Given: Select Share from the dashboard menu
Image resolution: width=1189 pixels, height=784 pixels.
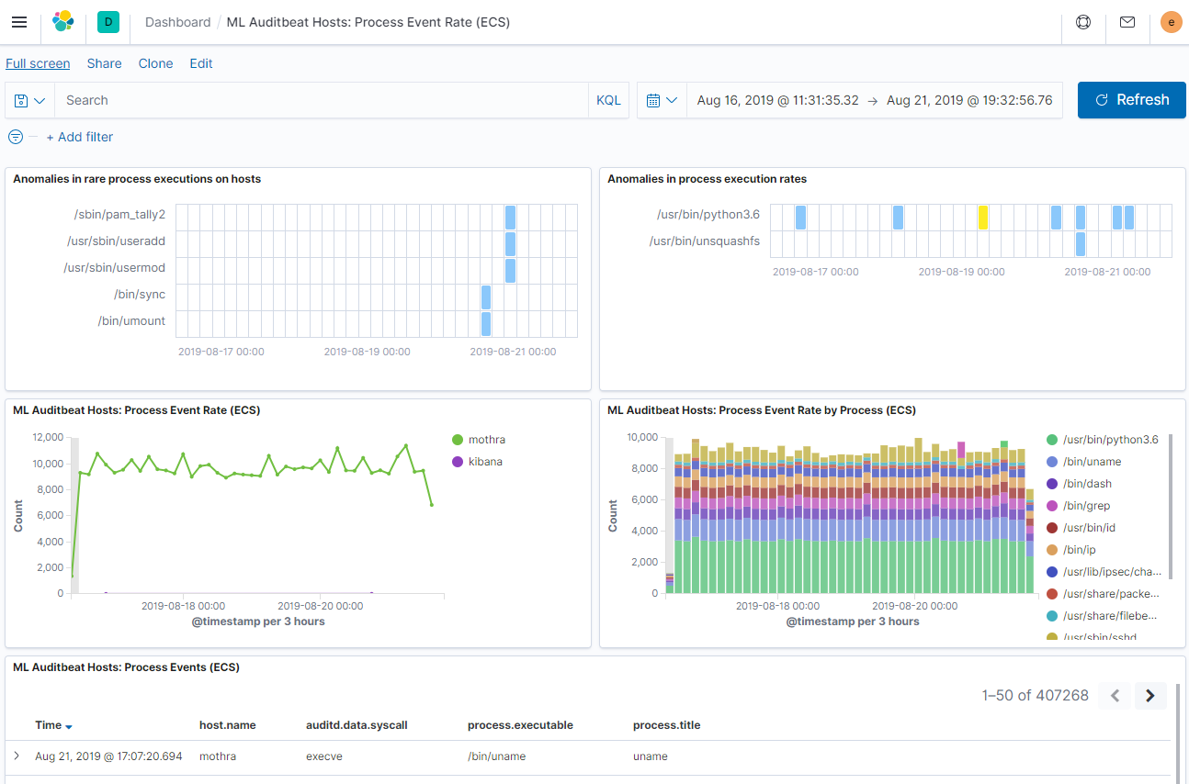Looking at the screenshot, I should [x=104, y=63].
